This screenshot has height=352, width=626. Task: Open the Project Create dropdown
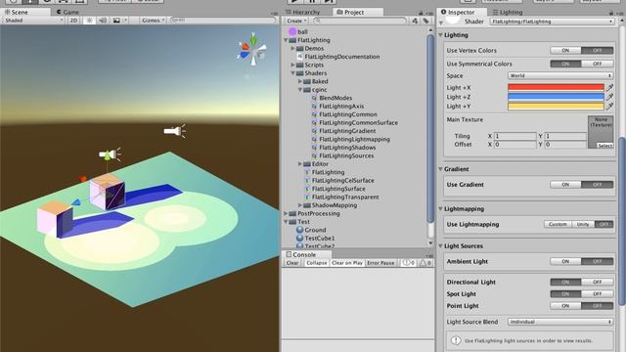tap(296, 21)
